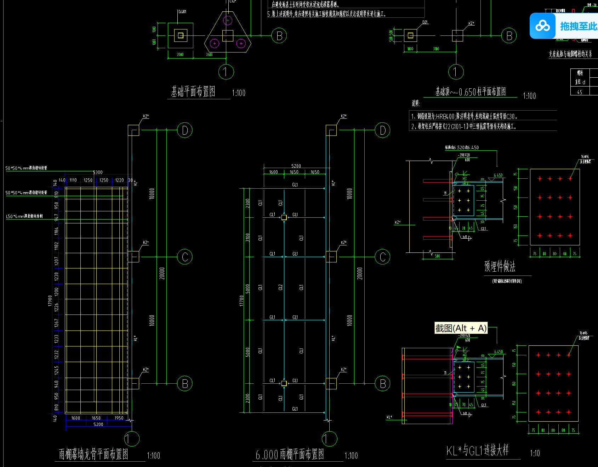Select the L50*4mm厚热镀锌角钢 annotation

[x=24, y=216]
